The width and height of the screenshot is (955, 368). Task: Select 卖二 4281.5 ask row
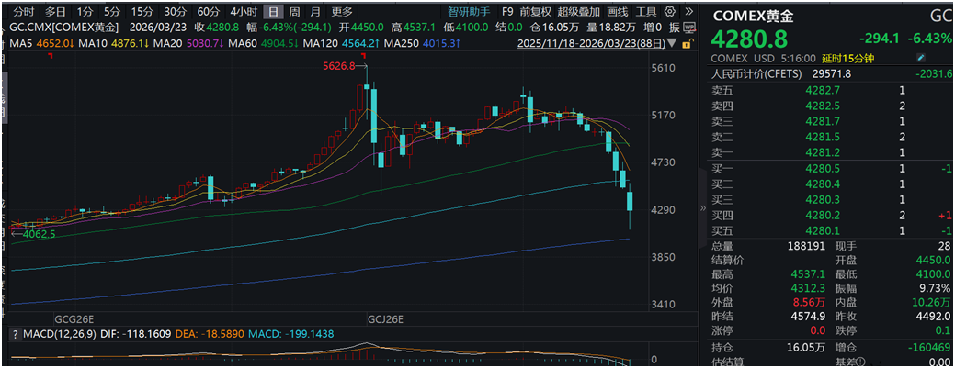pos(832,136)
